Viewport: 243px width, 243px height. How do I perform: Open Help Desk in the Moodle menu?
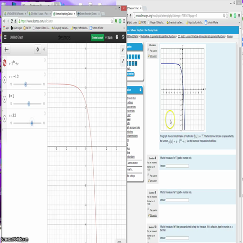point(140,30)
